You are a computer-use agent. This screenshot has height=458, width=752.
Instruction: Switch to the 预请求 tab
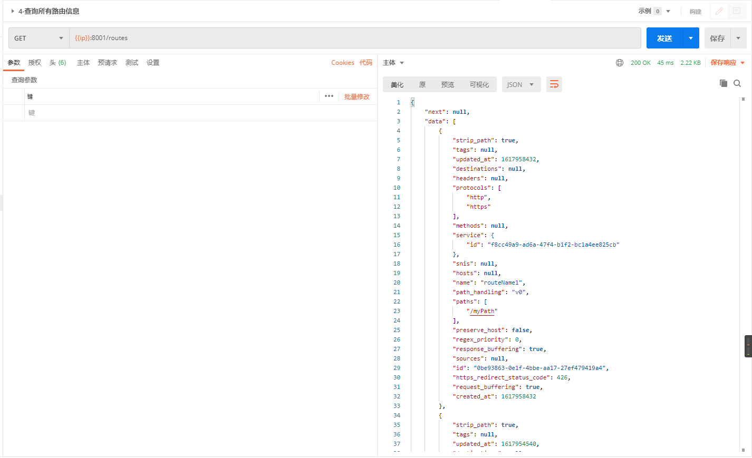(x=108, y=63)
